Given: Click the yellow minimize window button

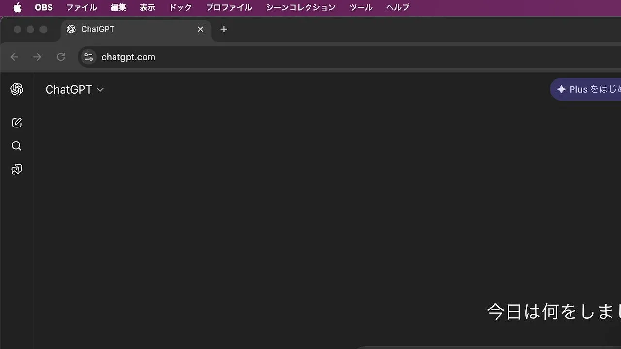Looking at the screenshot, I should coord(30,30).
